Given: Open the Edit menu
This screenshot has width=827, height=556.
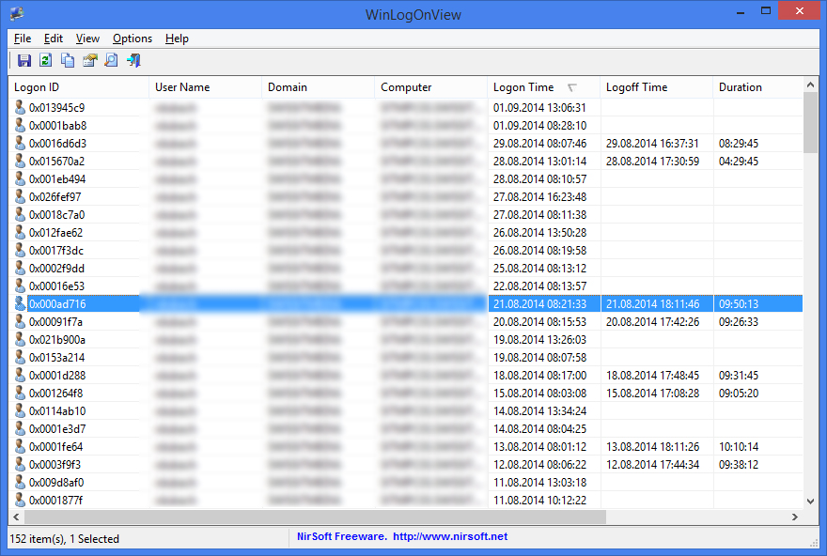Looking at the screenshot, I should point(54,39).
